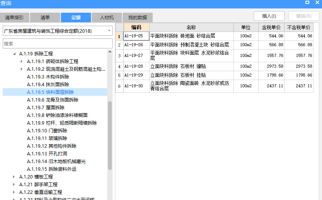Click the 含税单价 column header
Screen dimensions: 322x200
point(271,27)
